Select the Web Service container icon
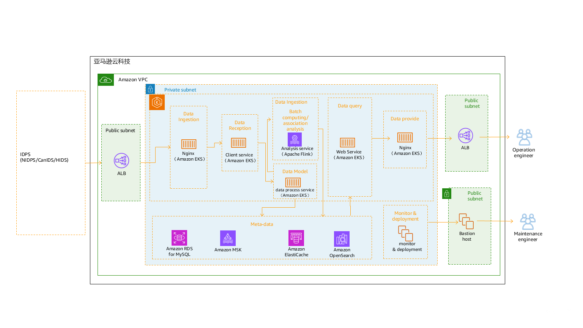Viewport: 583px width, 328px height. [x=347, y=142]
